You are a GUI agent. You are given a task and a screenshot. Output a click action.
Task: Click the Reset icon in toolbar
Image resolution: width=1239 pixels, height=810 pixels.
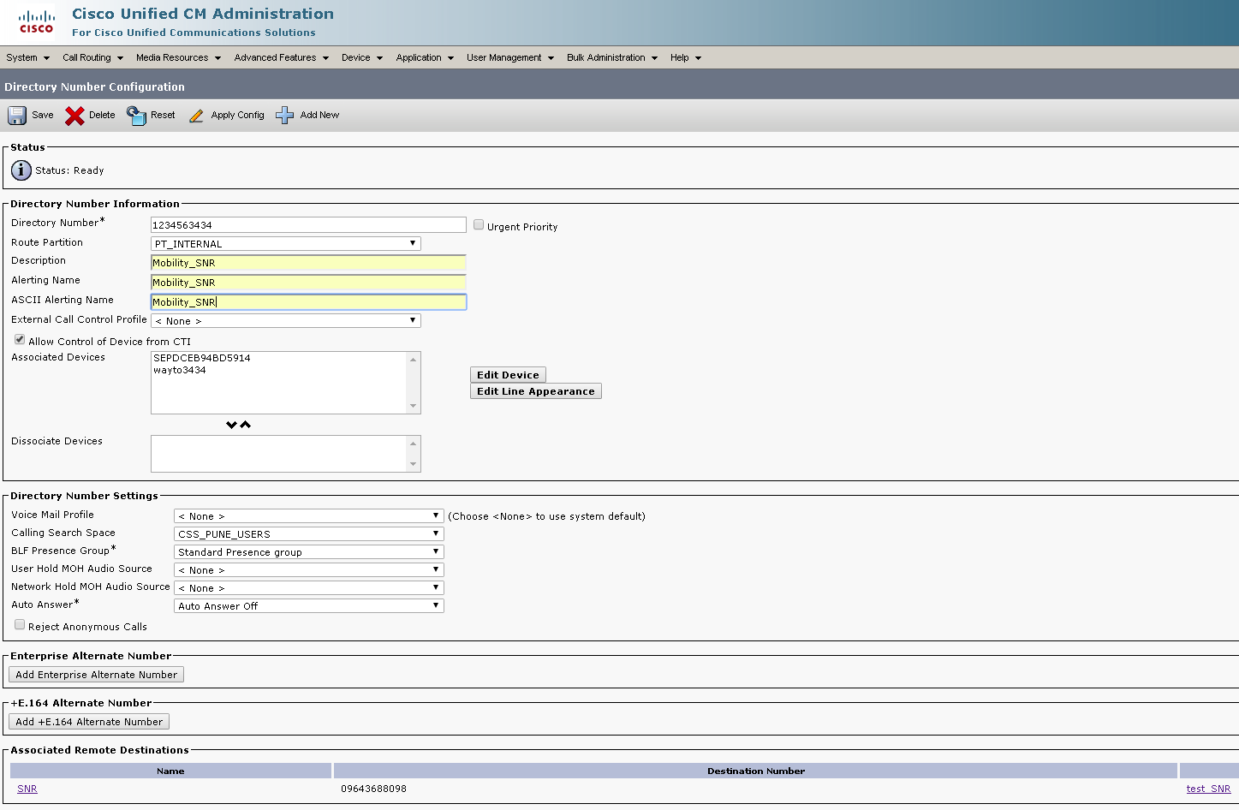[x=136, y=116]
